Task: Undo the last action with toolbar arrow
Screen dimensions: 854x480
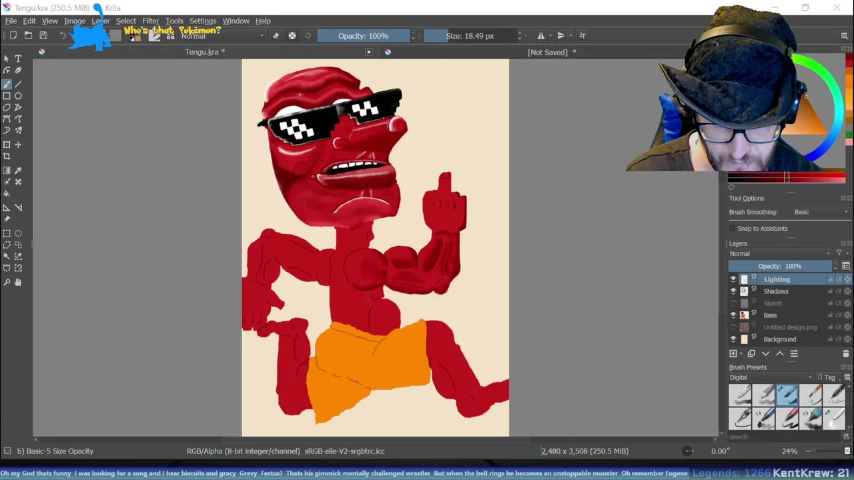Action: coord(63,35)
